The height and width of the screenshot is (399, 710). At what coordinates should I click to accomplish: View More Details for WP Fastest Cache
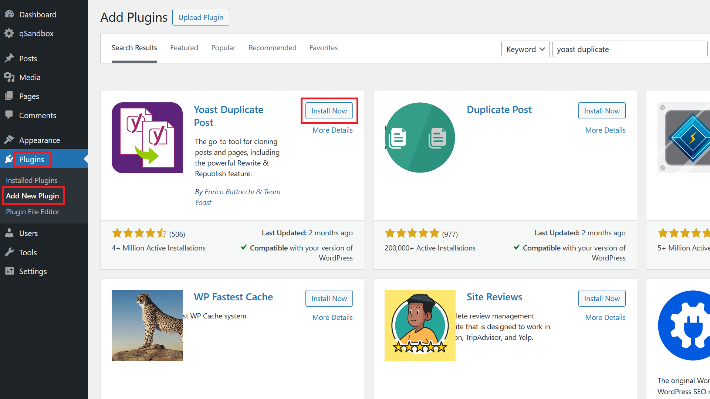[x=332, y=317]
